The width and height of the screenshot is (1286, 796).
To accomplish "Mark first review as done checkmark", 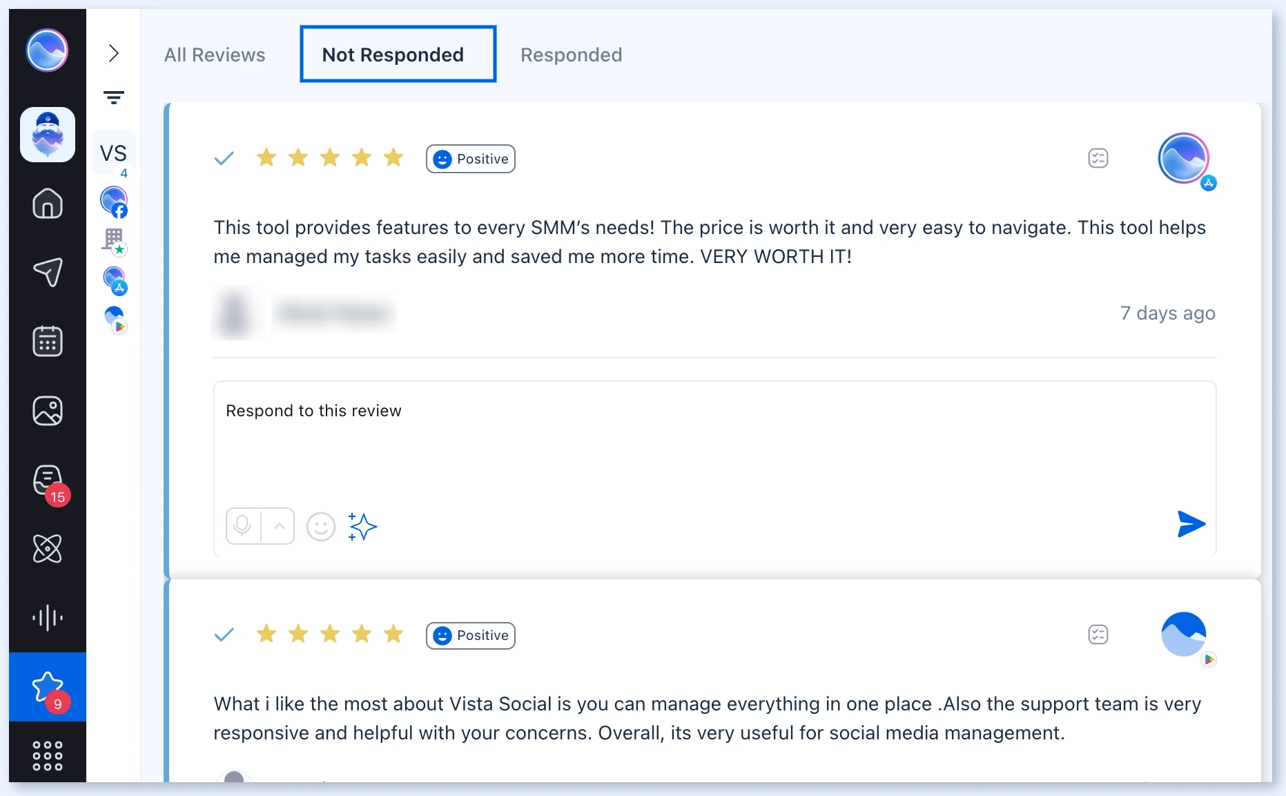I will point(224,159).
